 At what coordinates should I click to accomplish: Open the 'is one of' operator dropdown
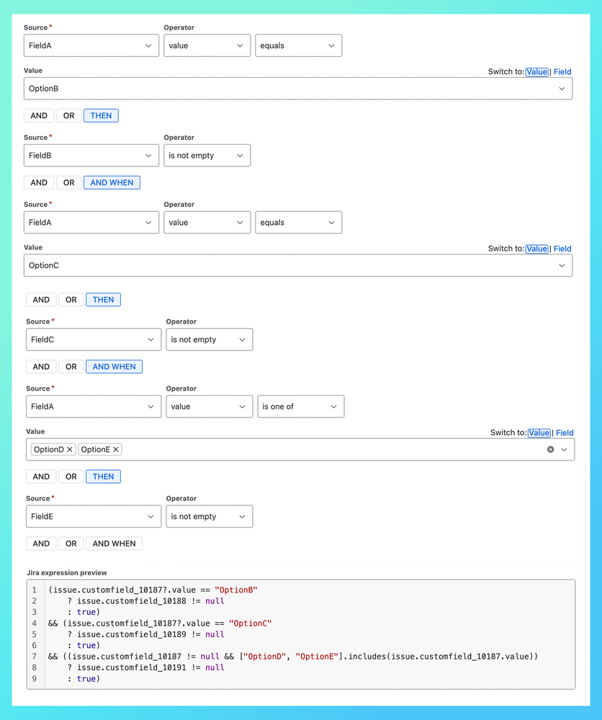pos(301,406)
